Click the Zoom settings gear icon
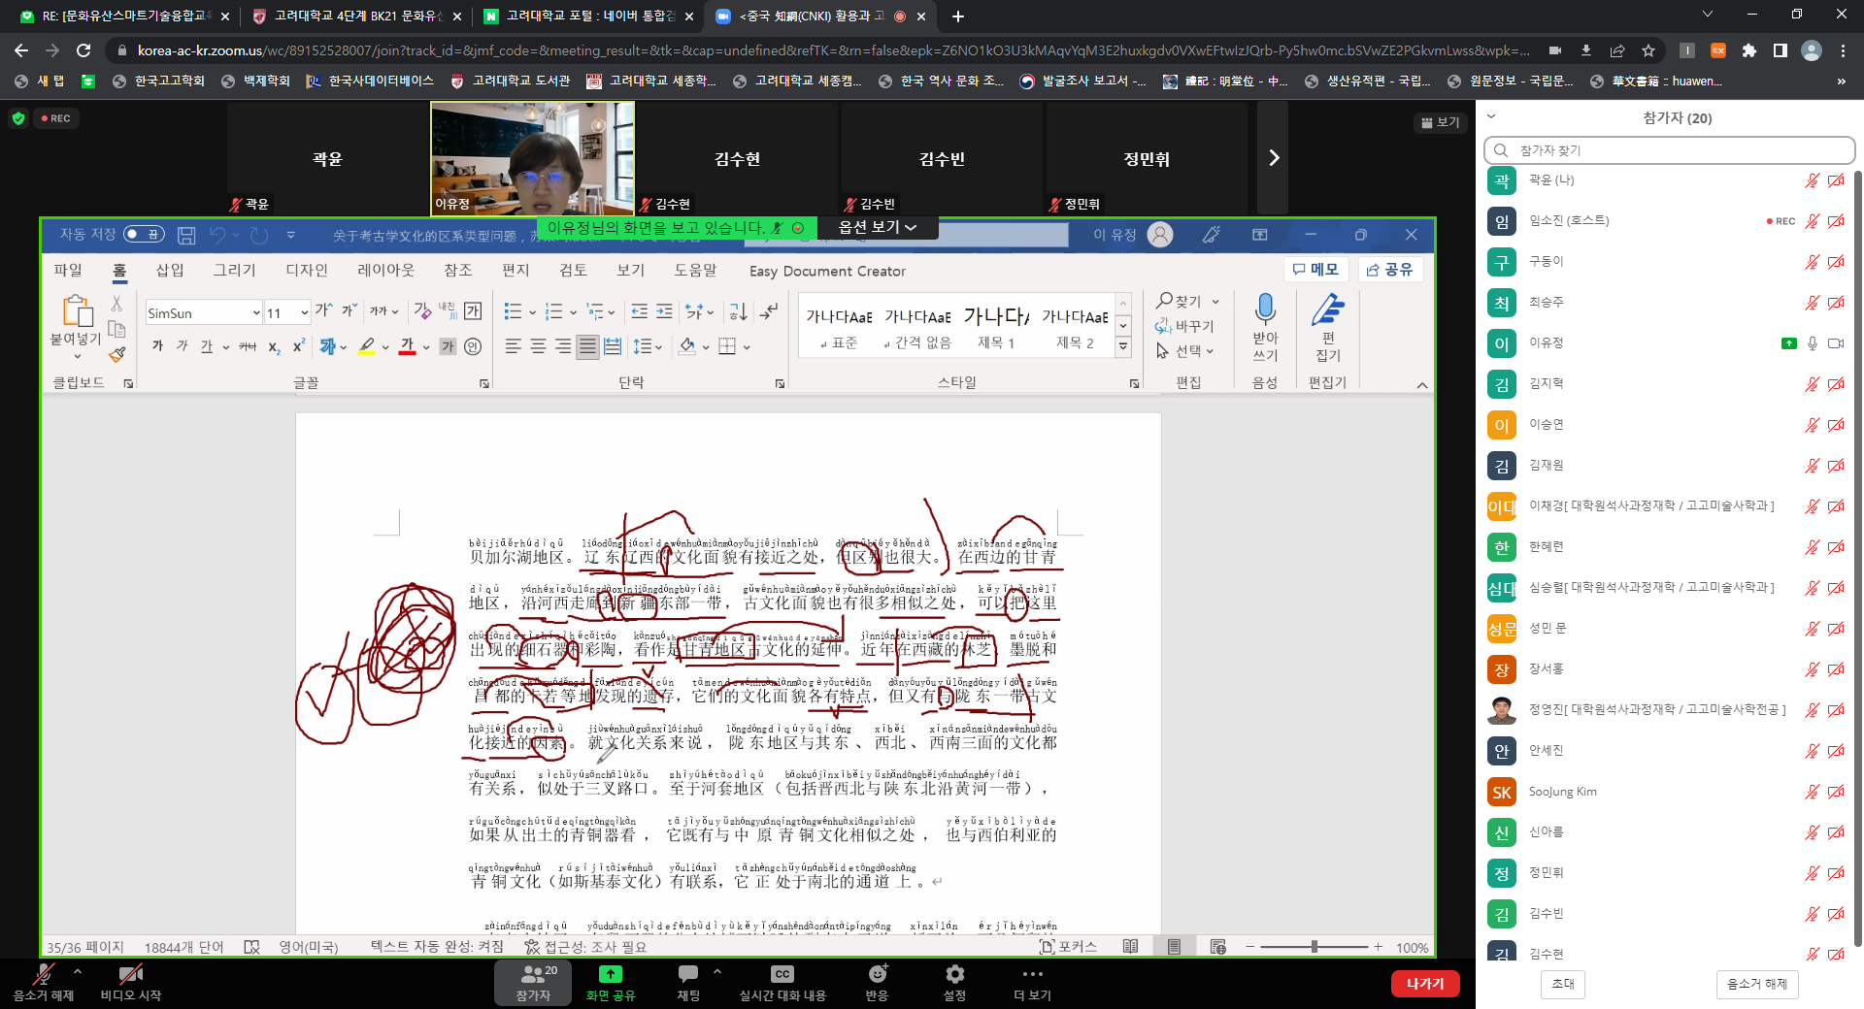This screenshot has width=1864, height=1009. (954, 974)
